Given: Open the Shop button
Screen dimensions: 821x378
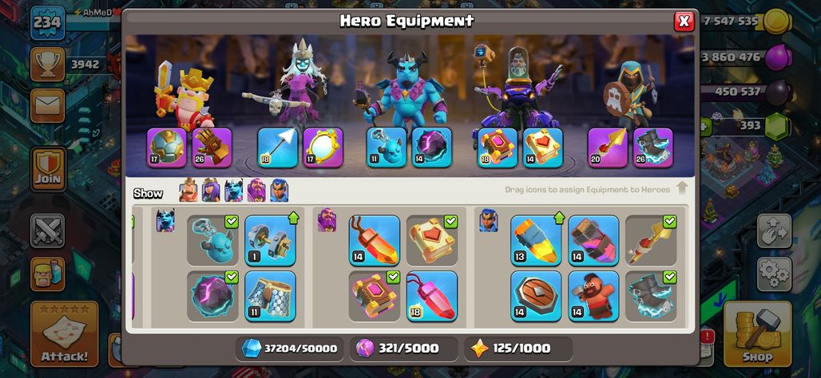Looking at the screenshot, I should click(x=757, y=333).
